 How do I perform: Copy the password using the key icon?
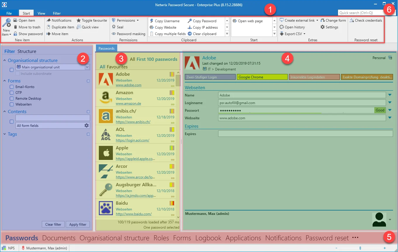(190, 21)
